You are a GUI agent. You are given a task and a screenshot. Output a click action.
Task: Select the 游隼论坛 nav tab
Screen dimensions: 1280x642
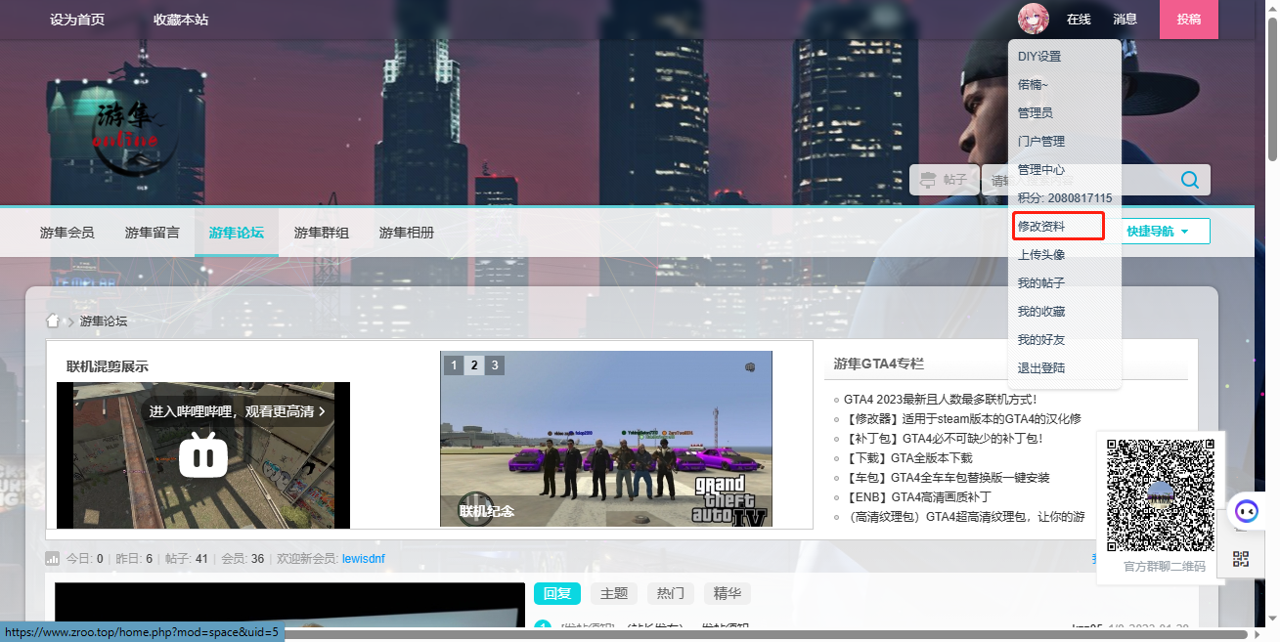click(237, 233)
